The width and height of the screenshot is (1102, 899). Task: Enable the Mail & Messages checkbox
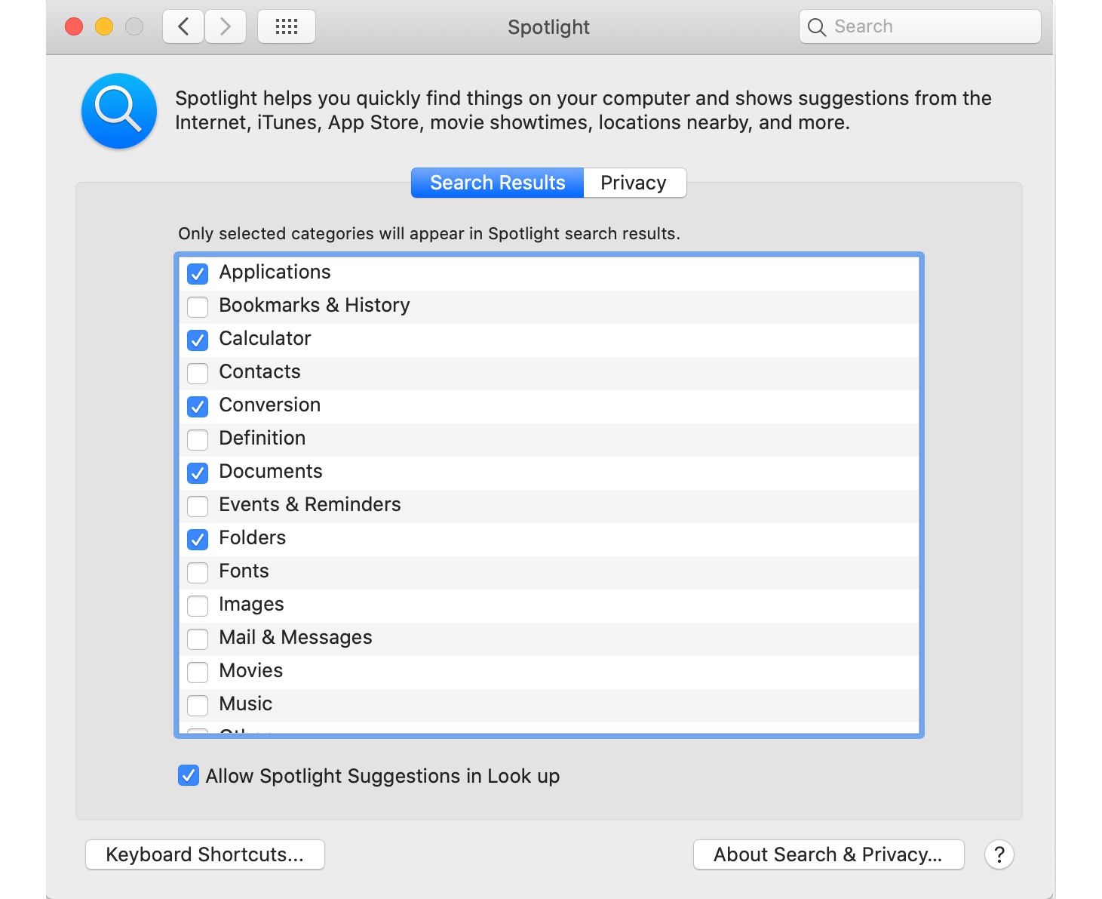click(x=198, y=639)
